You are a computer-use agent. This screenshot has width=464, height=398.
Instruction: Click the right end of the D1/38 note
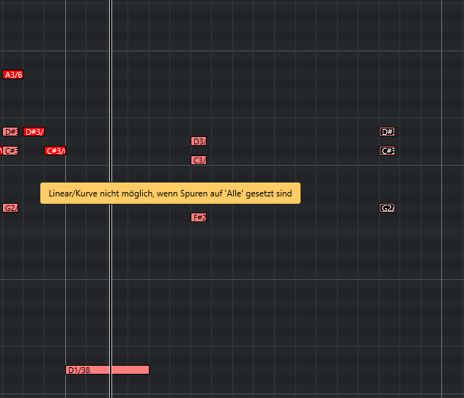pyautogui.click(x=145, y=370)
